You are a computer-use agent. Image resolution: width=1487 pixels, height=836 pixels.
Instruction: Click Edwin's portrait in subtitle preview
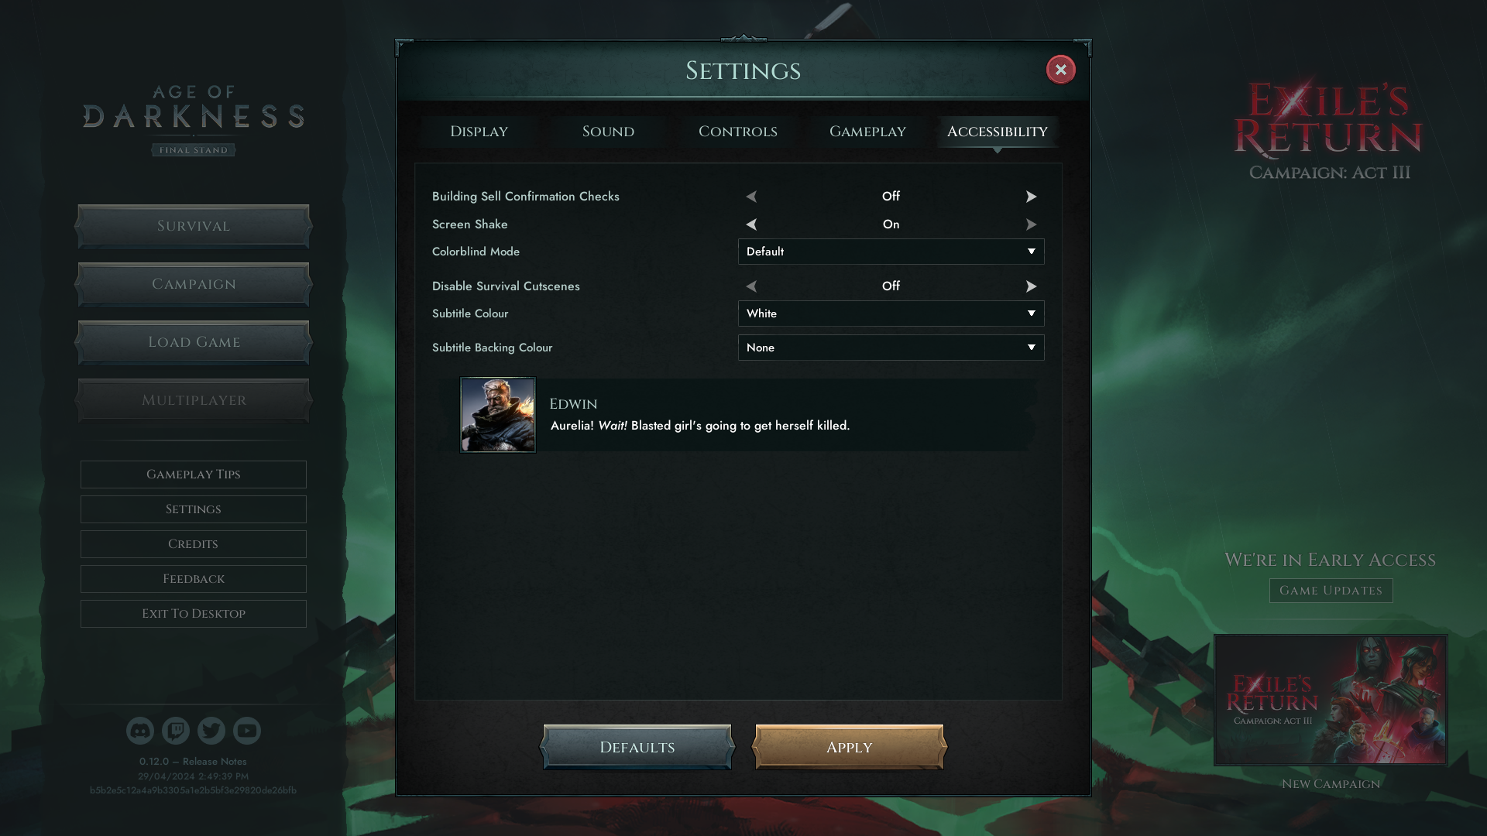pos(498,415)
